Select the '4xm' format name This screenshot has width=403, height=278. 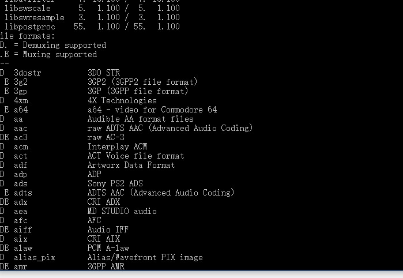(x=21, y=100)
